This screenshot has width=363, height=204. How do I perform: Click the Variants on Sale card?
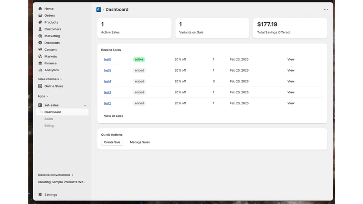[212, 28]
